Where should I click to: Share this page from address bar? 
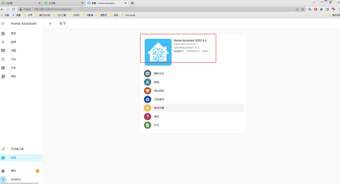(x=297, y=9)
